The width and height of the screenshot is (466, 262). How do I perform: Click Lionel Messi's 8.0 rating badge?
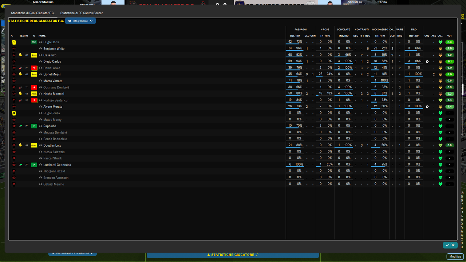(x=450, y=74)
